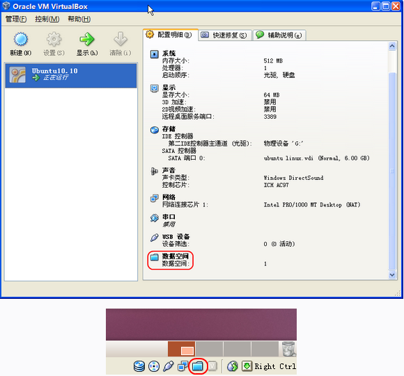Screen dimensions: 404x376
Task: Switch to the 辅助说明 (Description) tab
Action: coord(280,35)
